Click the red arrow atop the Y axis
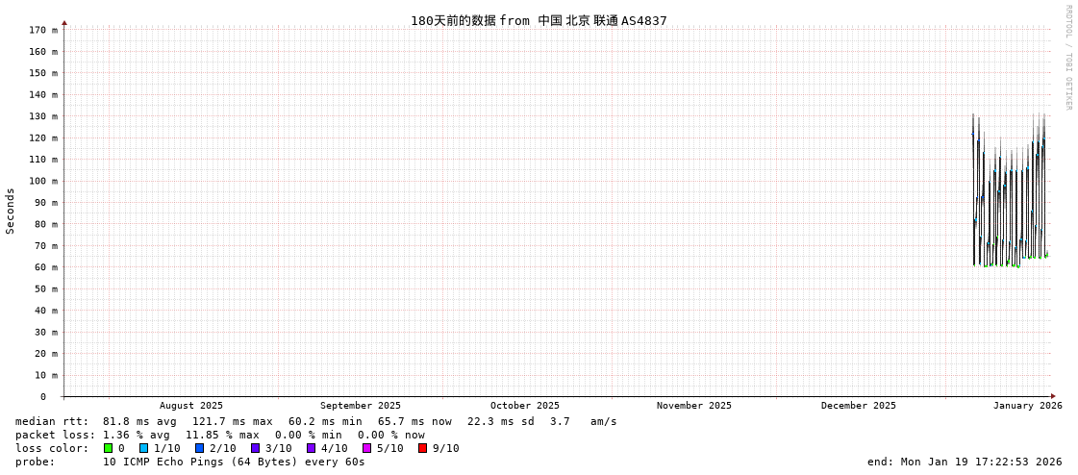The image size is (1078, 475). 64,23
